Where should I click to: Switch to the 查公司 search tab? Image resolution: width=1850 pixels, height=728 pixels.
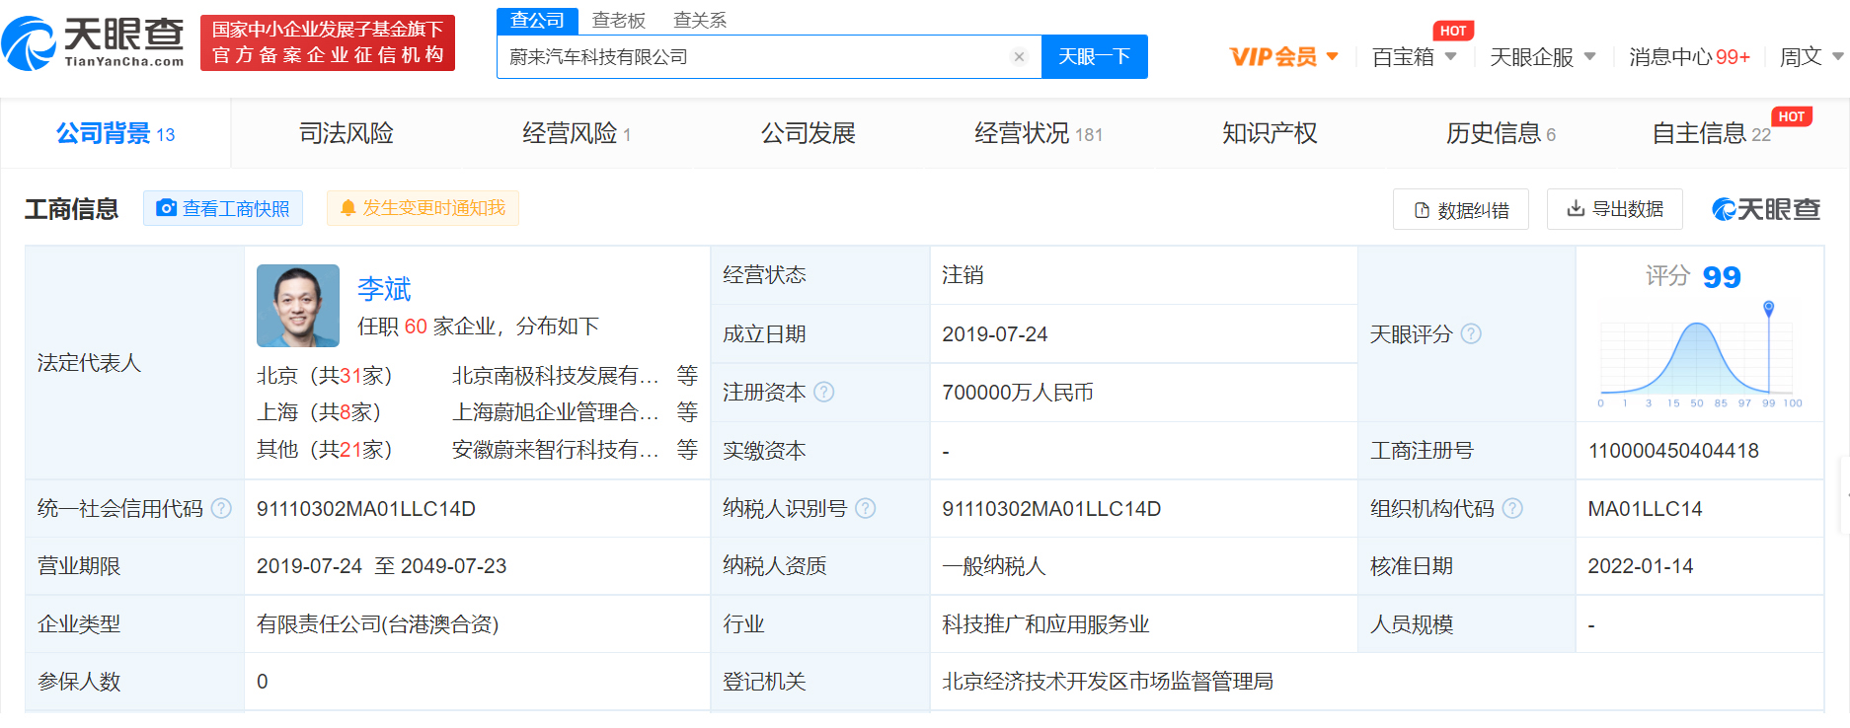[x=537, y=21]
